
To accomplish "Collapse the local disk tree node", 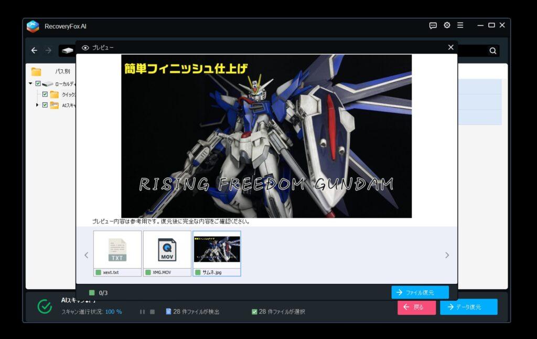I will point(30,83).
